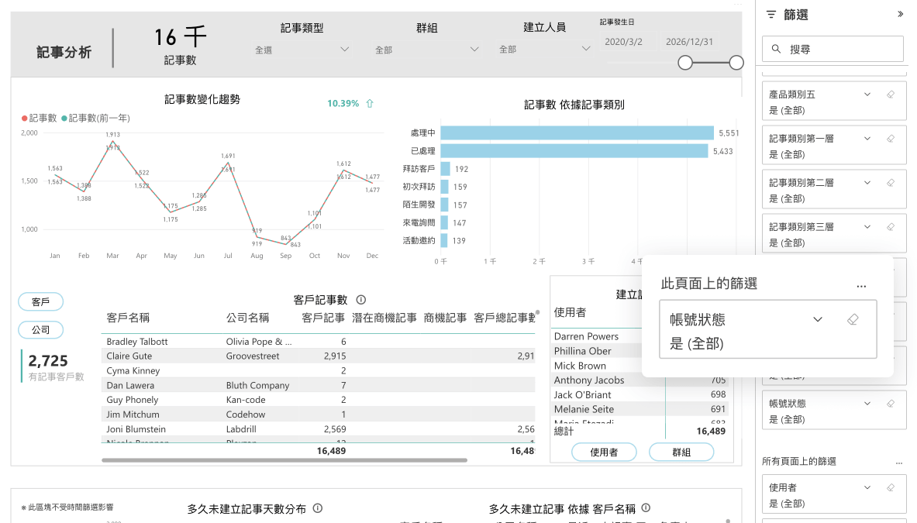Click the 使用者 button below the table
Screen dimensions: 917x523
[604, 452]
